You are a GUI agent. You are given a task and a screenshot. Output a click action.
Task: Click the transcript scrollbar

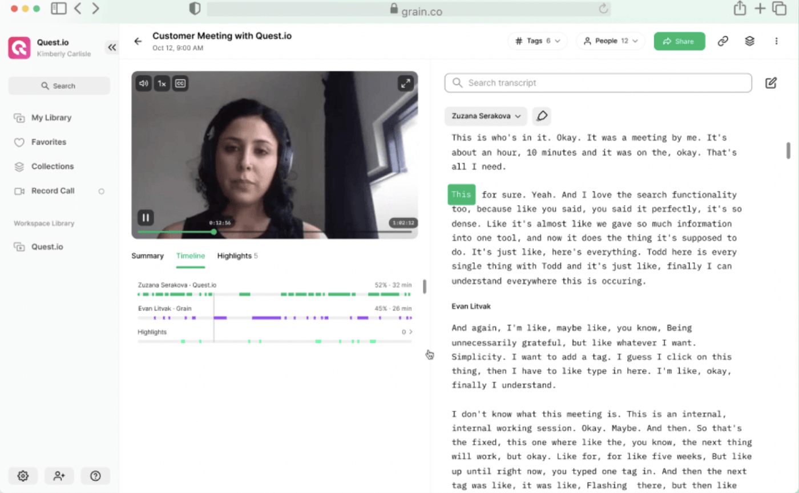pyautogui.click(x=788, y=150)
